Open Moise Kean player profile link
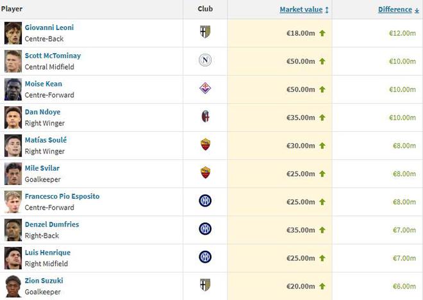The height and width of the screenshot is (300, 423). coord(44,84)
